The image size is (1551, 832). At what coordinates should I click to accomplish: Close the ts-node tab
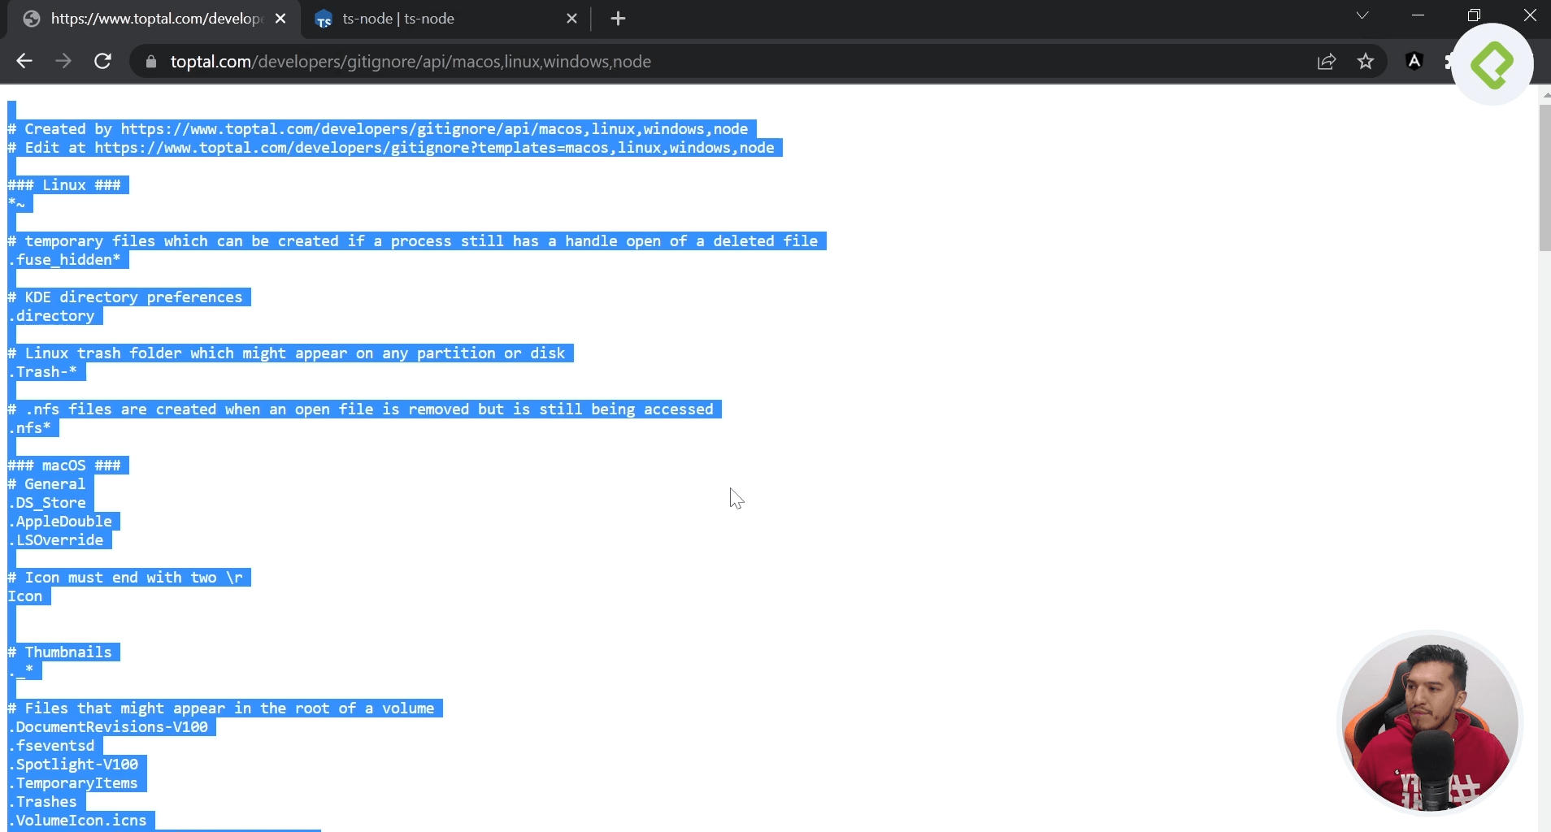[x=571, y=18]
